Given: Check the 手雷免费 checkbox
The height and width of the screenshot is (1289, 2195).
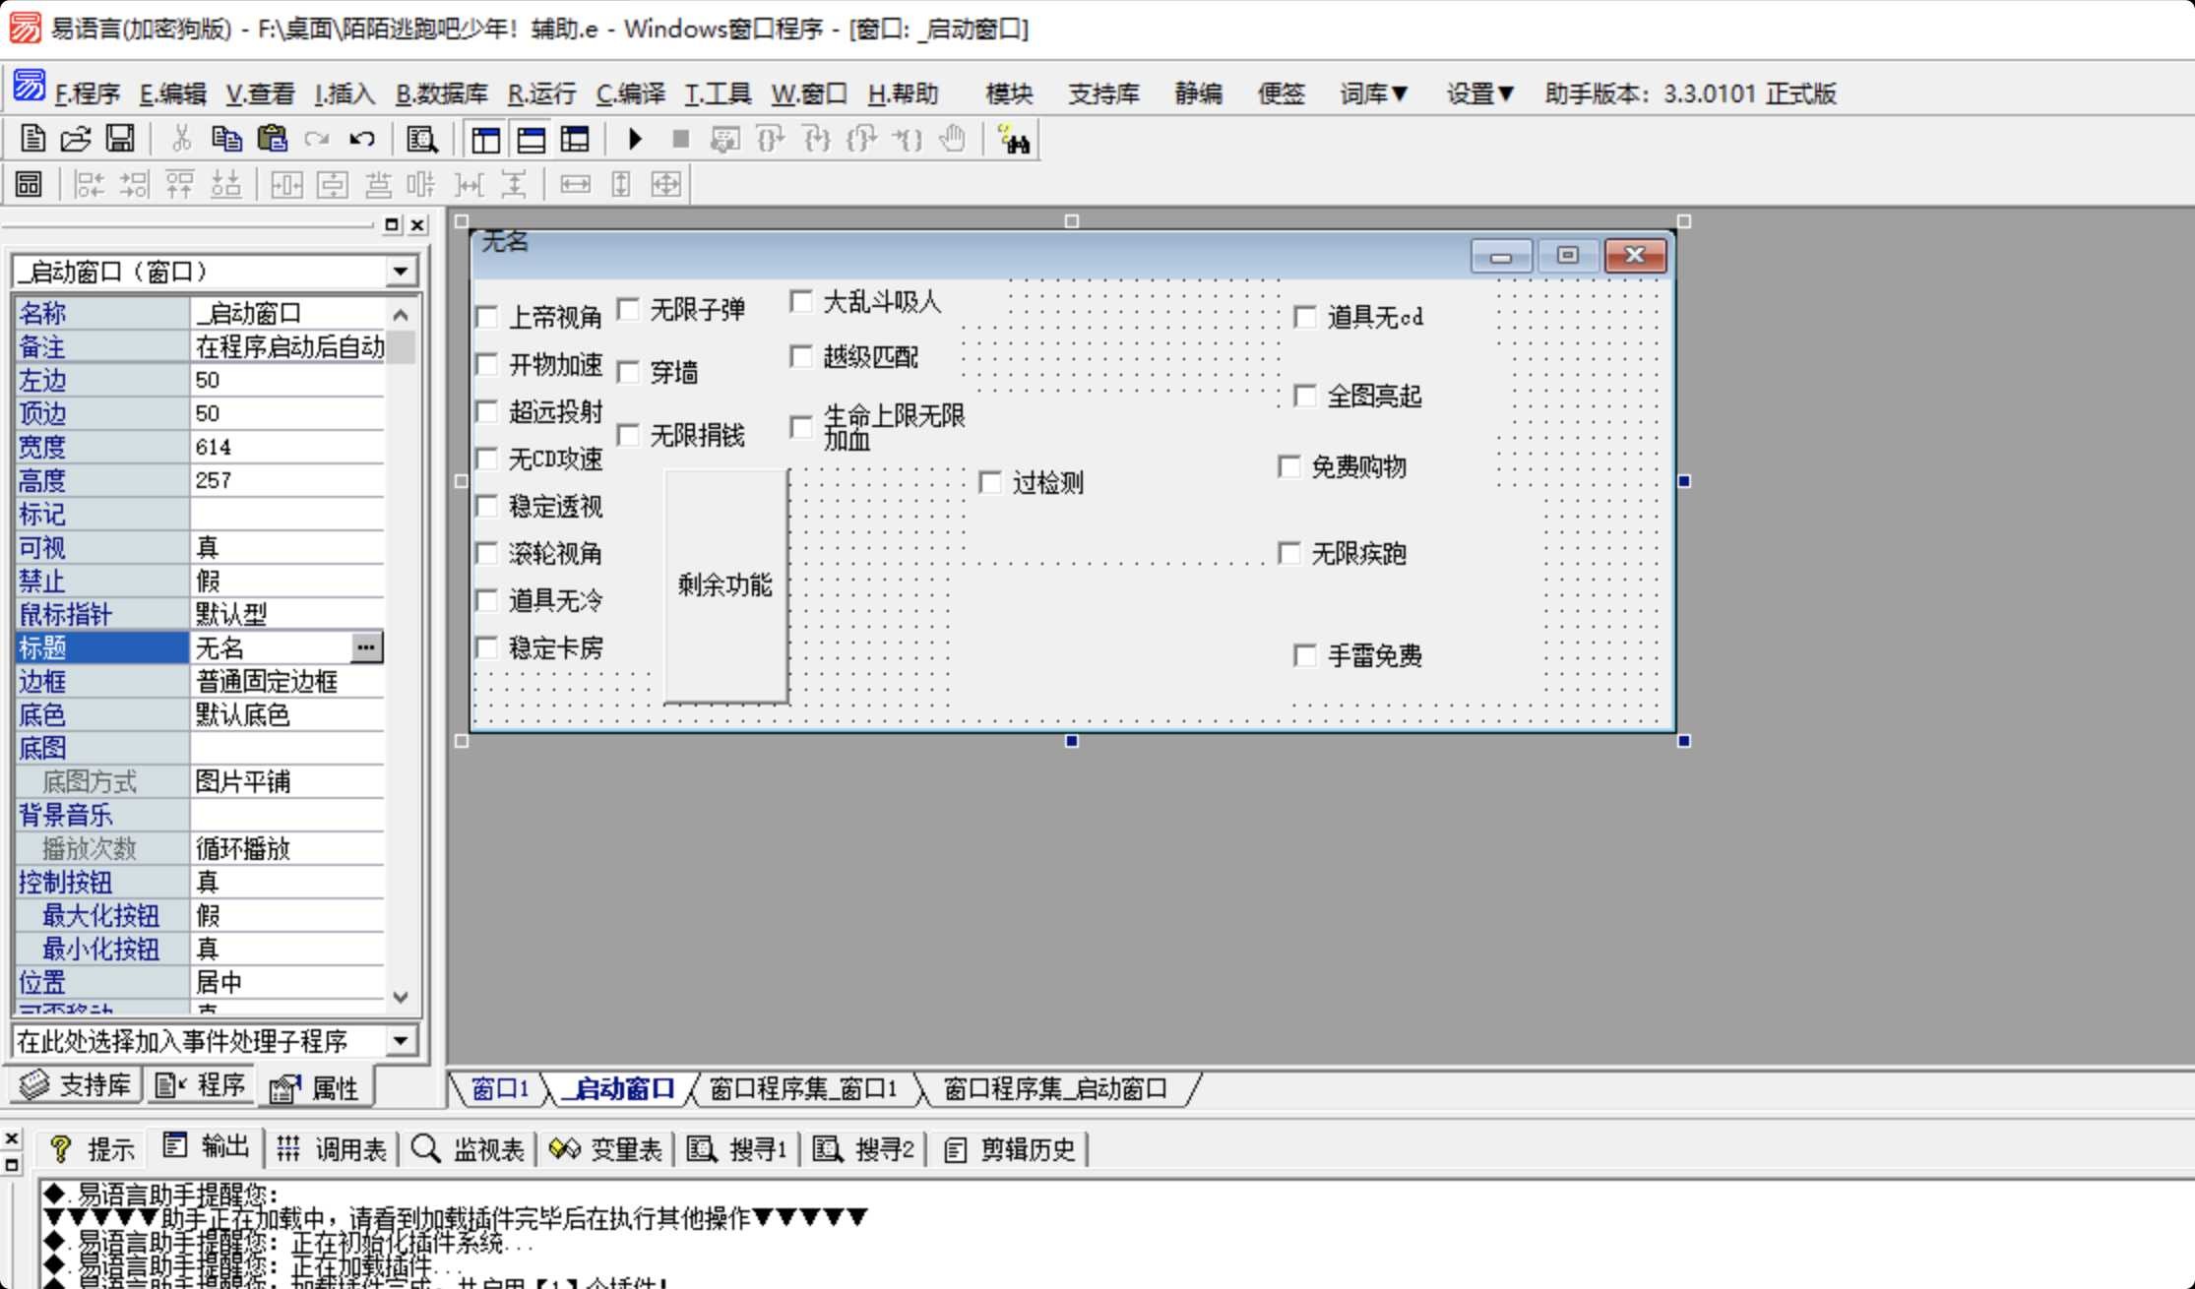Looking at the screenshot, I should point(1305,655).
